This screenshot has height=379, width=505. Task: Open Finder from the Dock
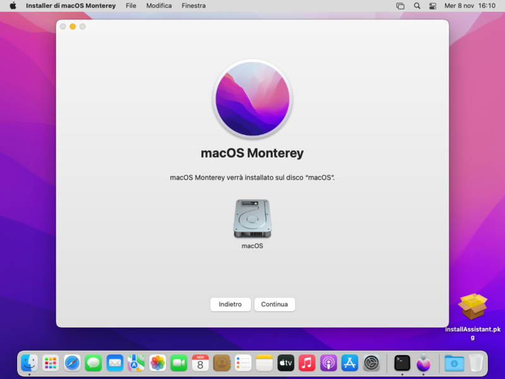(x=29, y=363)
